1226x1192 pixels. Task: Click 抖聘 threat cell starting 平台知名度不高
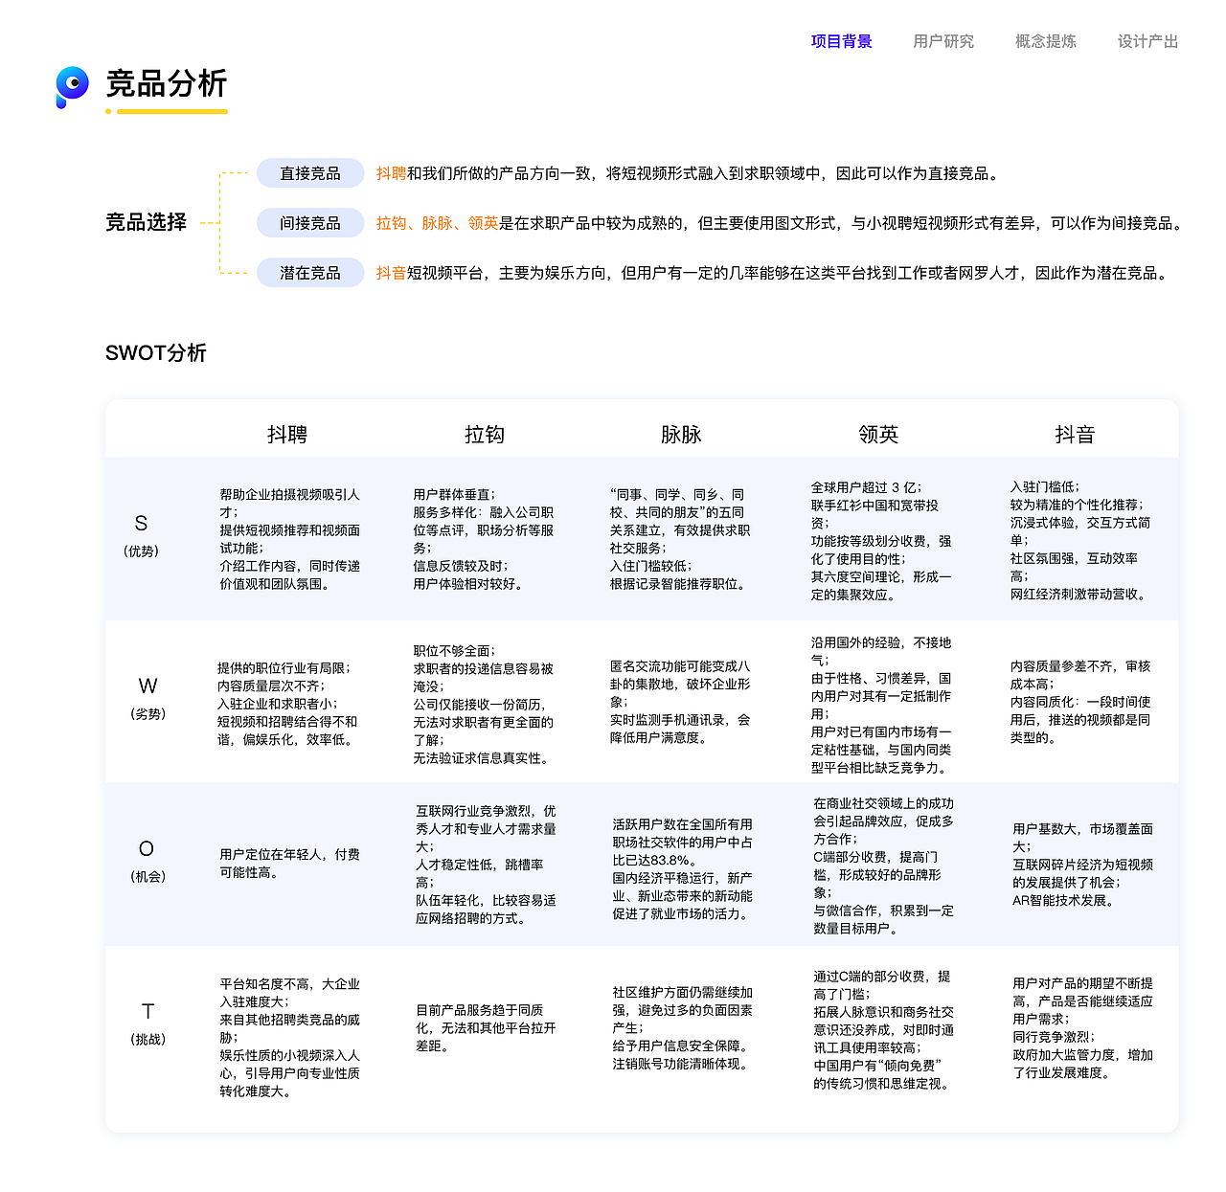[290, 1038]
